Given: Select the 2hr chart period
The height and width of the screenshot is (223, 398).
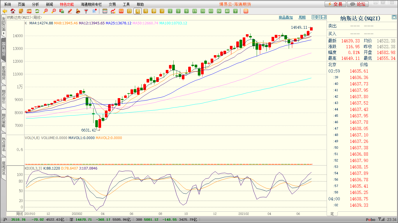Looking at the screenshot, I should pos(219,11).
